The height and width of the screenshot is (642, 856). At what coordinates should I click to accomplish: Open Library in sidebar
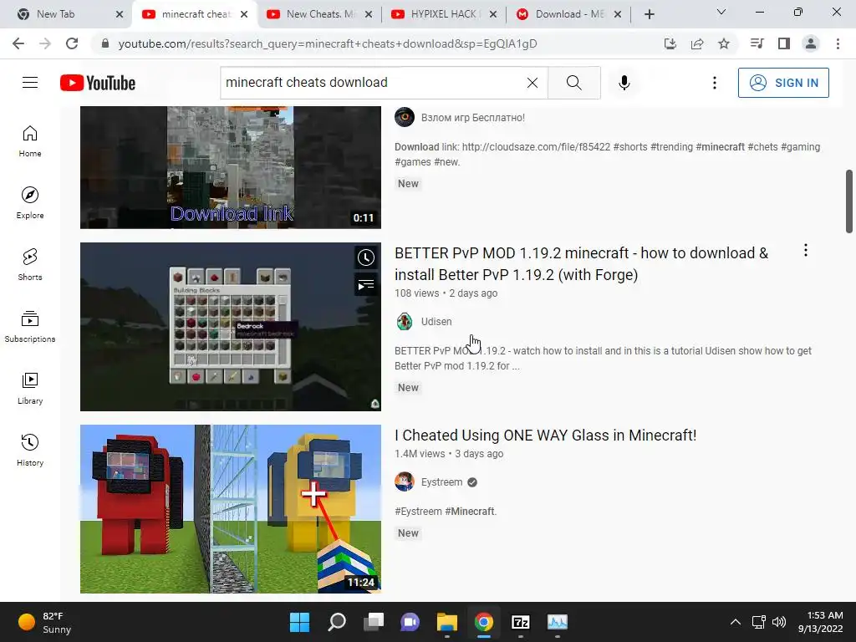point(30,388)
